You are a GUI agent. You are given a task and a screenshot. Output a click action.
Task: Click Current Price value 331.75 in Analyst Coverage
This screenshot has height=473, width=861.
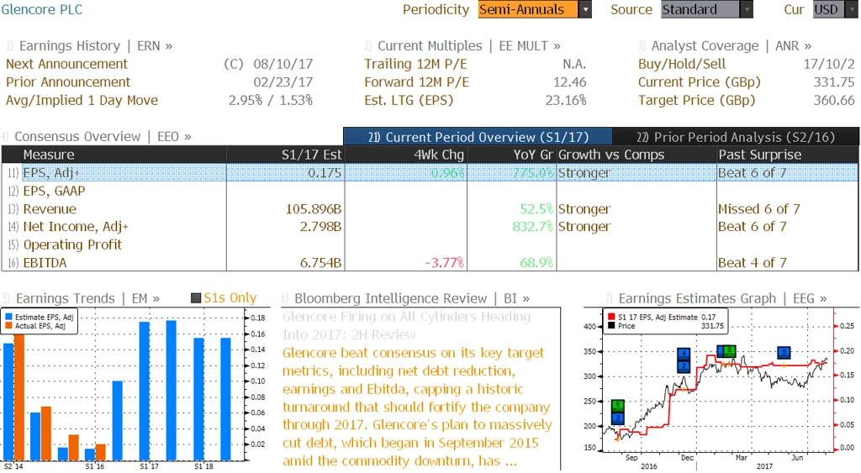click(834, 82)
